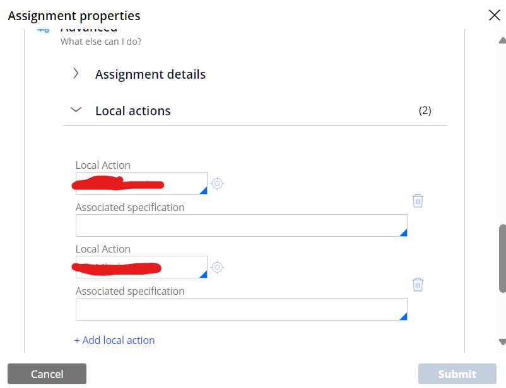Click the Submit button
This screenshot has height=388, width=506.
coord(457,374)
